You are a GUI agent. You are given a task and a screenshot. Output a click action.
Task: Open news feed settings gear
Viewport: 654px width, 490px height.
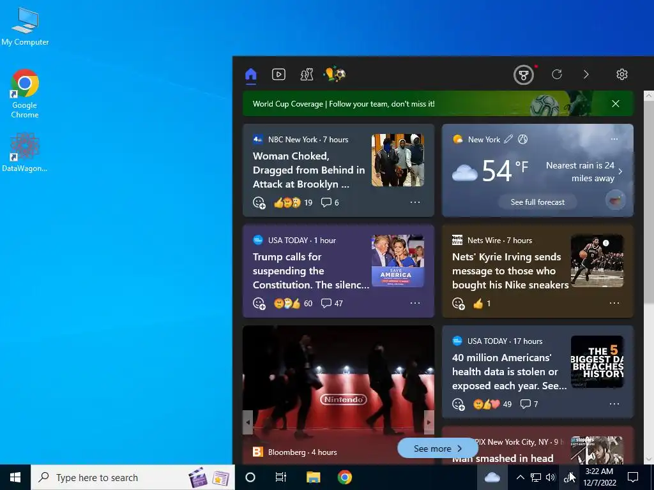pos(622,75)
